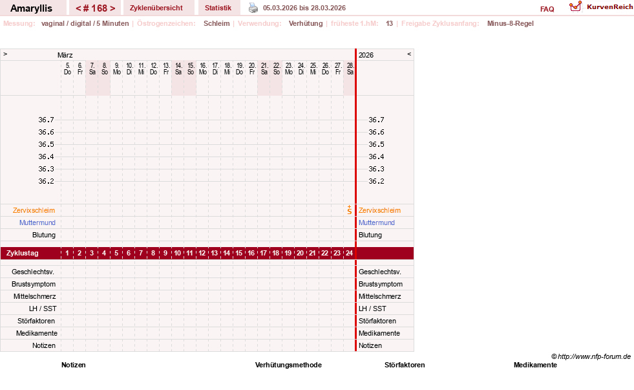Viewport: 634px width, 390px height.
Task: Select the März month header
Action: [x=65, y=55]
